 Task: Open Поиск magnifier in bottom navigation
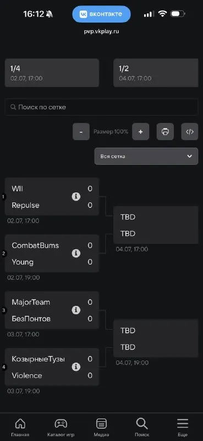tap(142, 423)
